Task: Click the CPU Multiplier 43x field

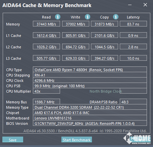Action: click(x=46, y=91)
